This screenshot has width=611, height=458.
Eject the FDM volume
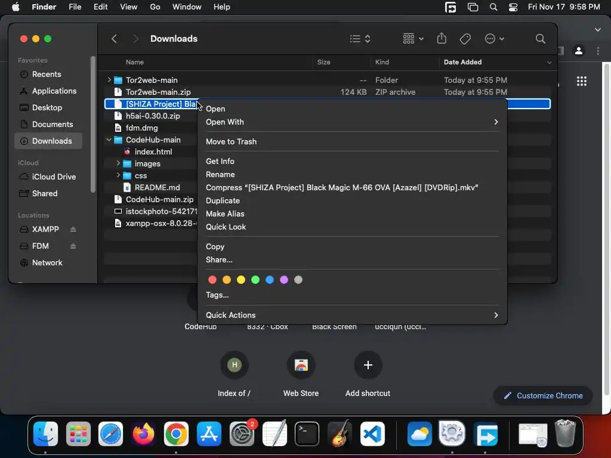(73, 246)
